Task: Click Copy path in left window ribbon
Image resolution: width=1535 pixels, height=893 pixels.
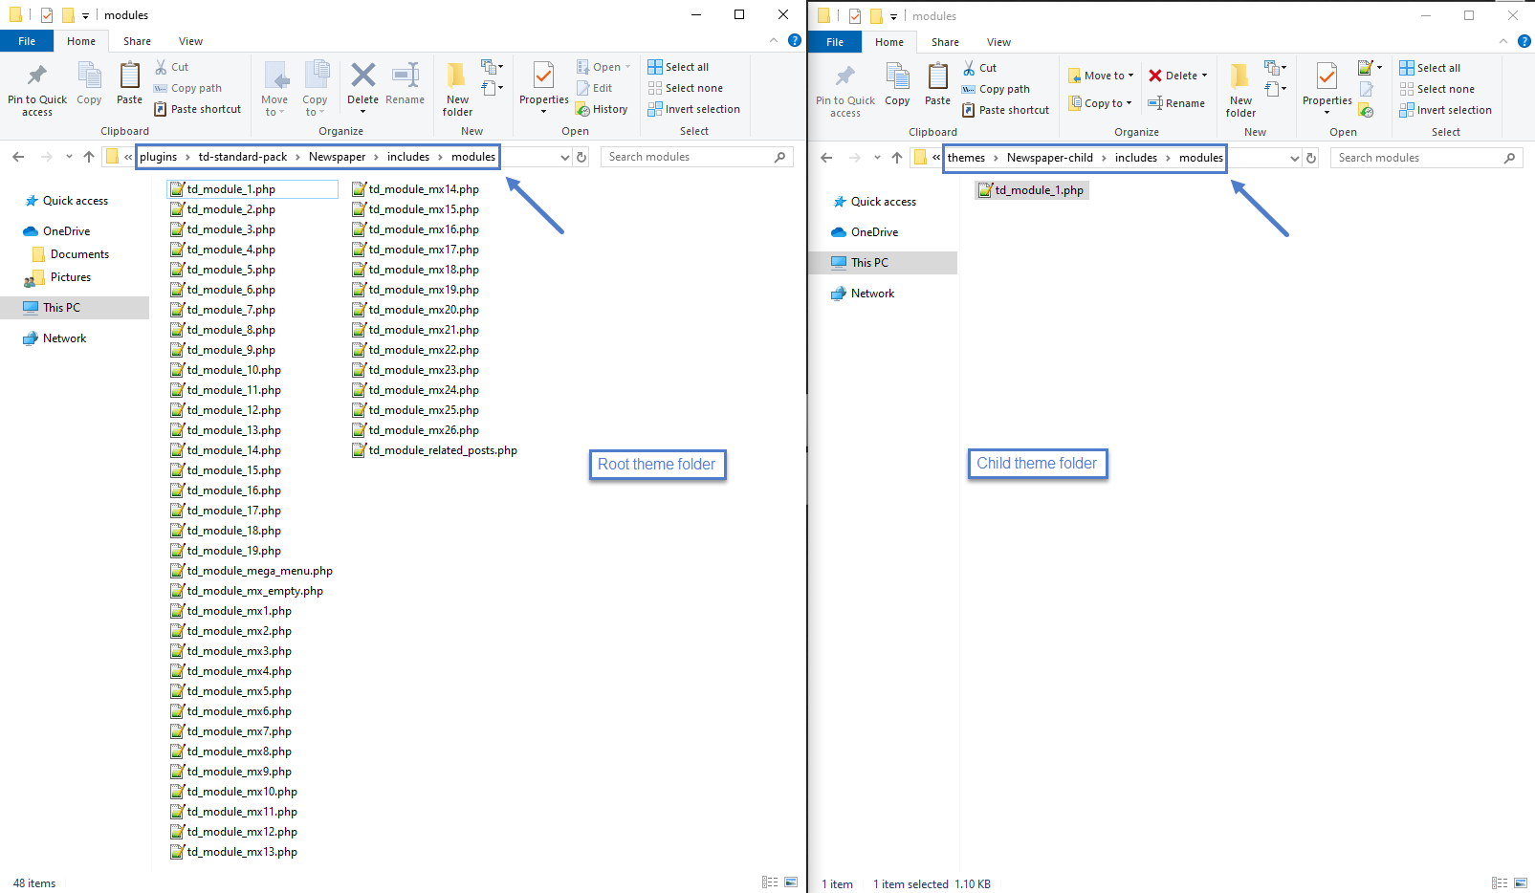Action: coord(188,88)
